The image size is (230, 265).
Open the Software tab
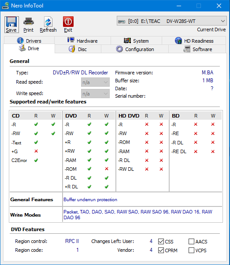197,49
